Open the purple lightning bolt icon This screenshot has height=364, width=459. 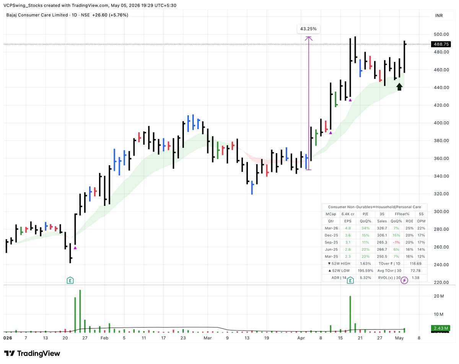404,281
